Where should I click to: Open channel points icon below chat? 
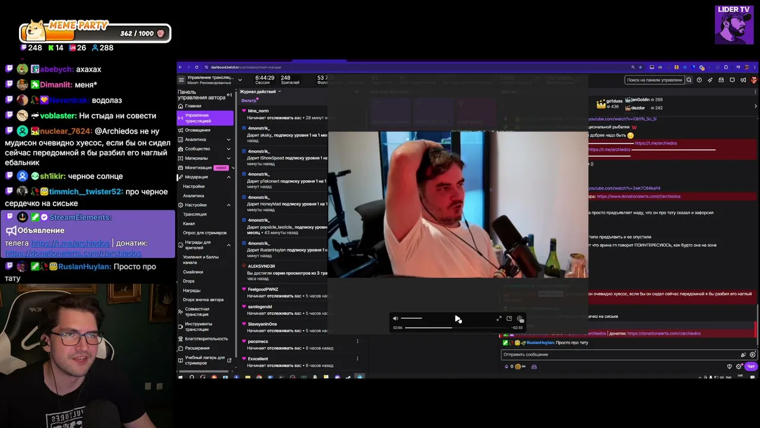click(x=518, y=366)
